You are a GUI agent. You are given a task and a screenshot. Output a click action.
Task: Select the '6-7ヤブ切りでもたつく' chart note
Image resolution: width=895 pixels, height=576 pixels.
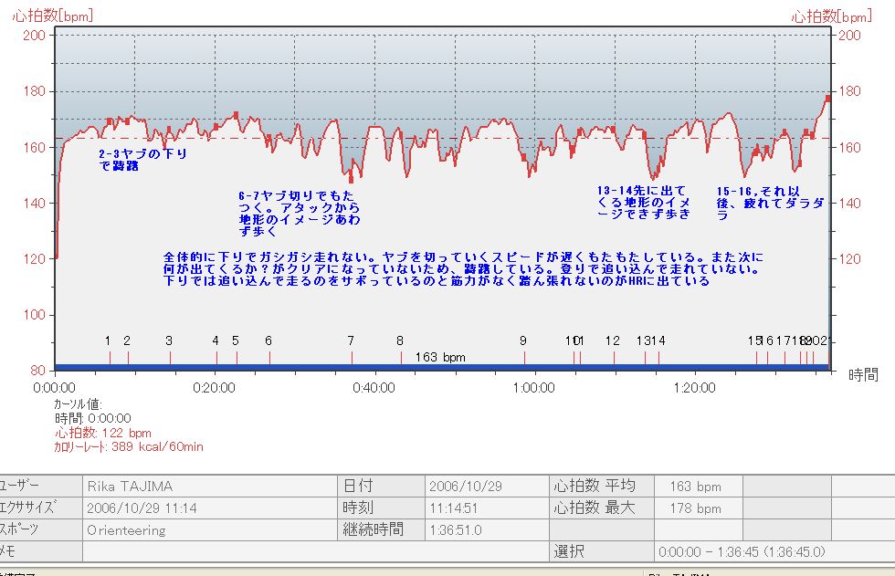300,214
